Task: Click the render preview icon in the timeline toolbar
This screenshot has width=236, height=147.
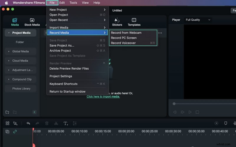Action: (x=216, y=123)
